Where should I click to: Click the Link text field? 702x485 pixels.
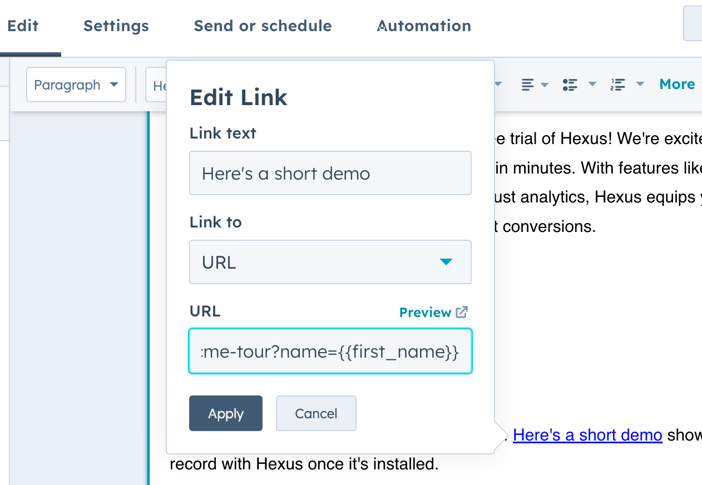[330, 173]
